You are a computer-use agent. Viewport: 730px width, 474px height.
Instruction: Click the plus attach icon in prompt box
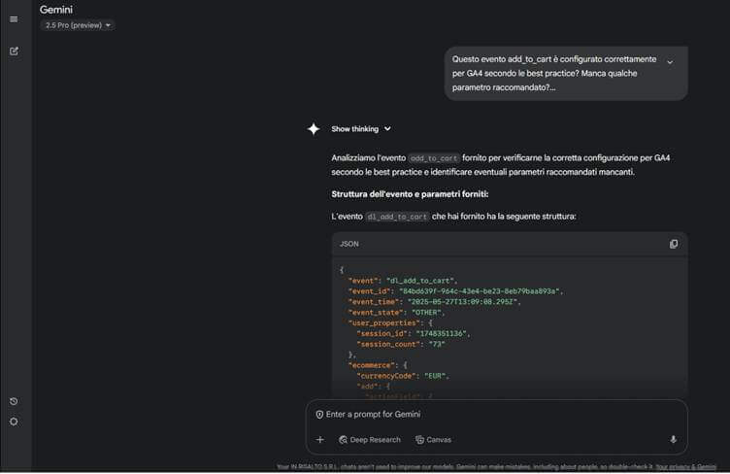pos(319,440)
